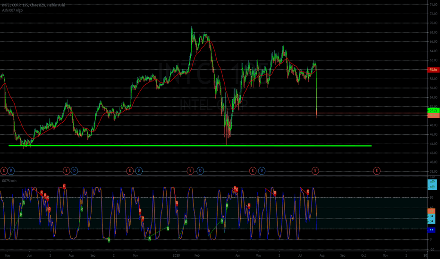Click the INTEL CORP chart title legend
This screenshot has width=440, height=259.
(x=34, y=5)
